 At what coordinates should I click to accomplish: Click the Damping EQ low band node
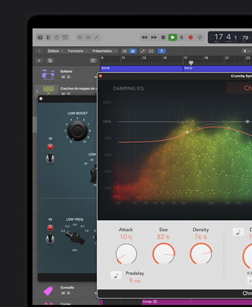pyautogui.click(x=187, y=132)
